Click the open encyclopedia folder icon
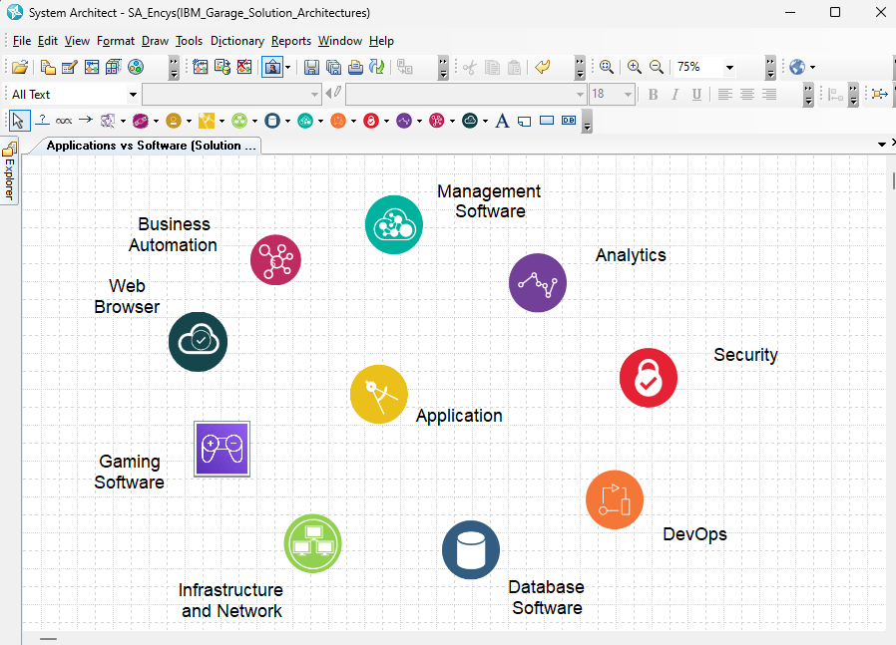Image resolution: width=896 pixels, height=645 pixels. pyautogui.click(x=19, y=68)
